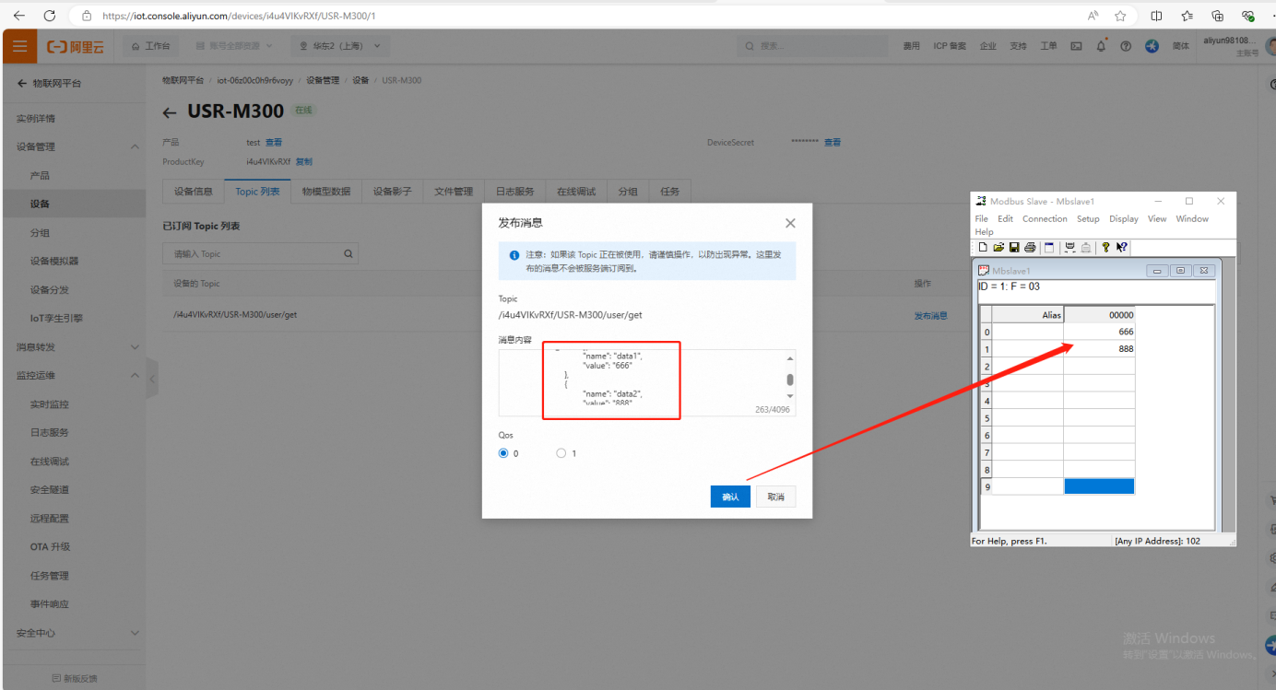Screen dimensions: 1276x690
Task: Select cell with value 666 in Mbslave1
Action: (1099, 332)
